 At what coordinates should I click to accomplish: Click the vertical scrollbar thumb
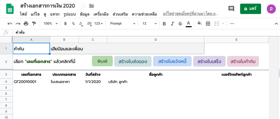point(279,74)
